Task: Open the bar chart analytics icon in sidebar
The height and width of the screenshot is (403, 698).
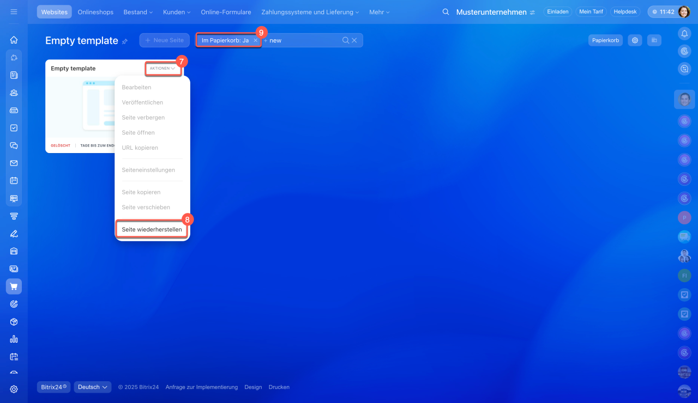Action: pos(14,339)
